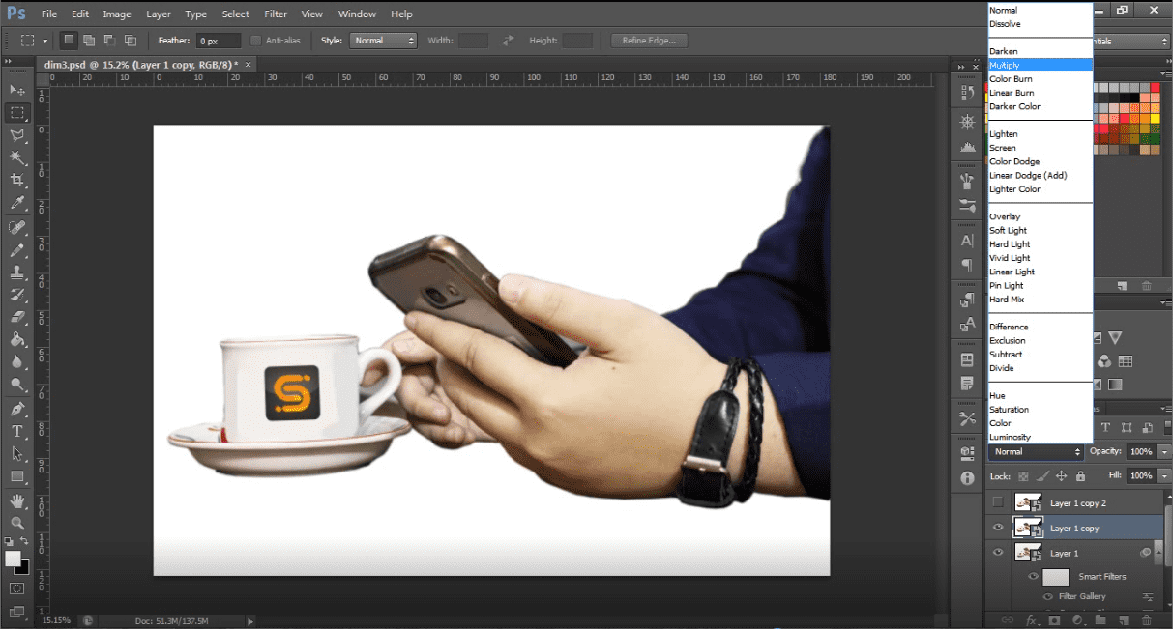This screenshot has width=1173, height=629.
Task: Select the Zoom tool
Action: click(x=17, y=523)
